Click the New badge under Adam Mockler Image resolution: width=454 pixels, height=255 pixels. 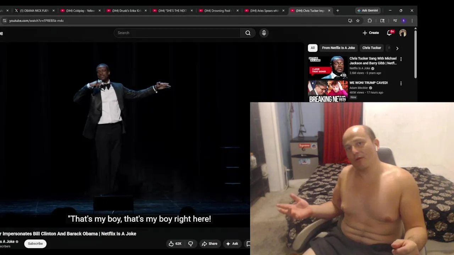353,97
